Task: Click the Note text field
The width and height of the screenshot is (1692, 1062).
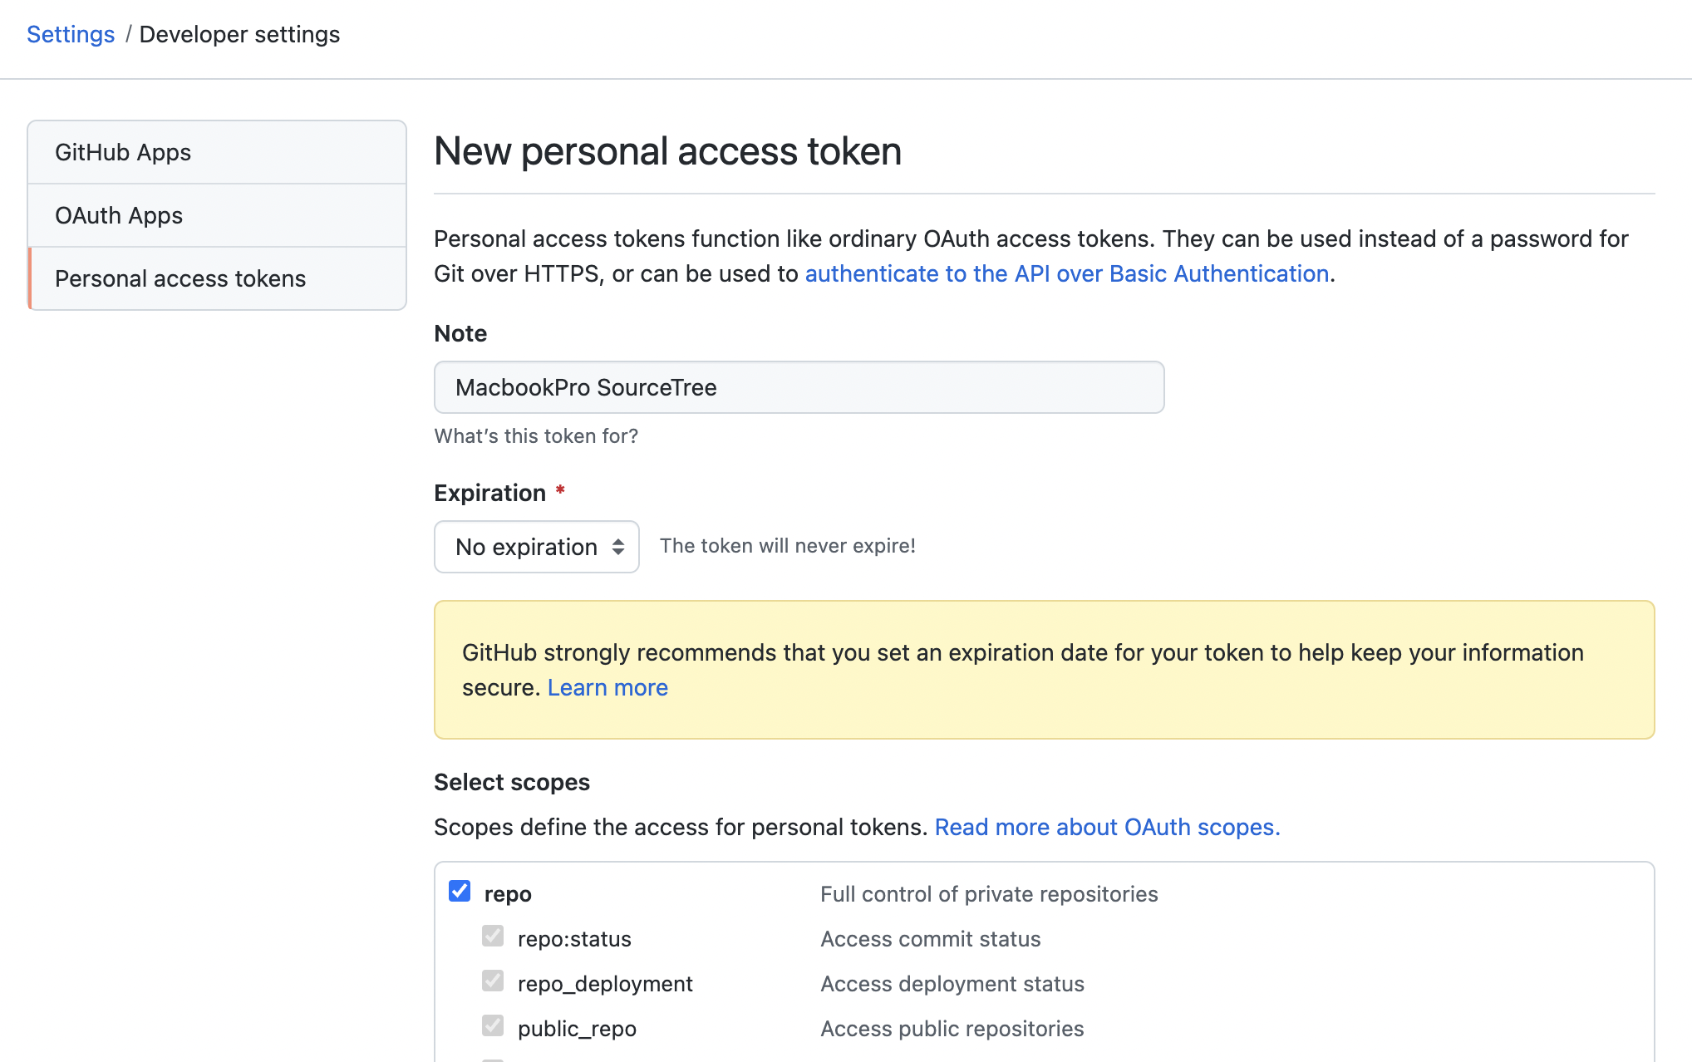Action: (798, 387)
